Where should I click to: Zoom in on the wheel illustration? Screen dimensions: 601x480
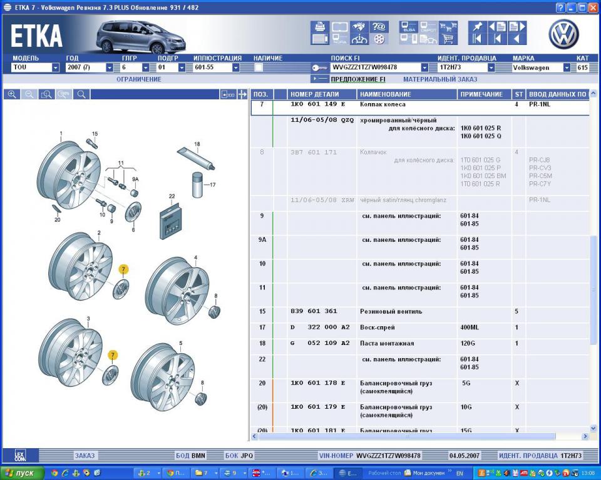[x=12, y=94]
